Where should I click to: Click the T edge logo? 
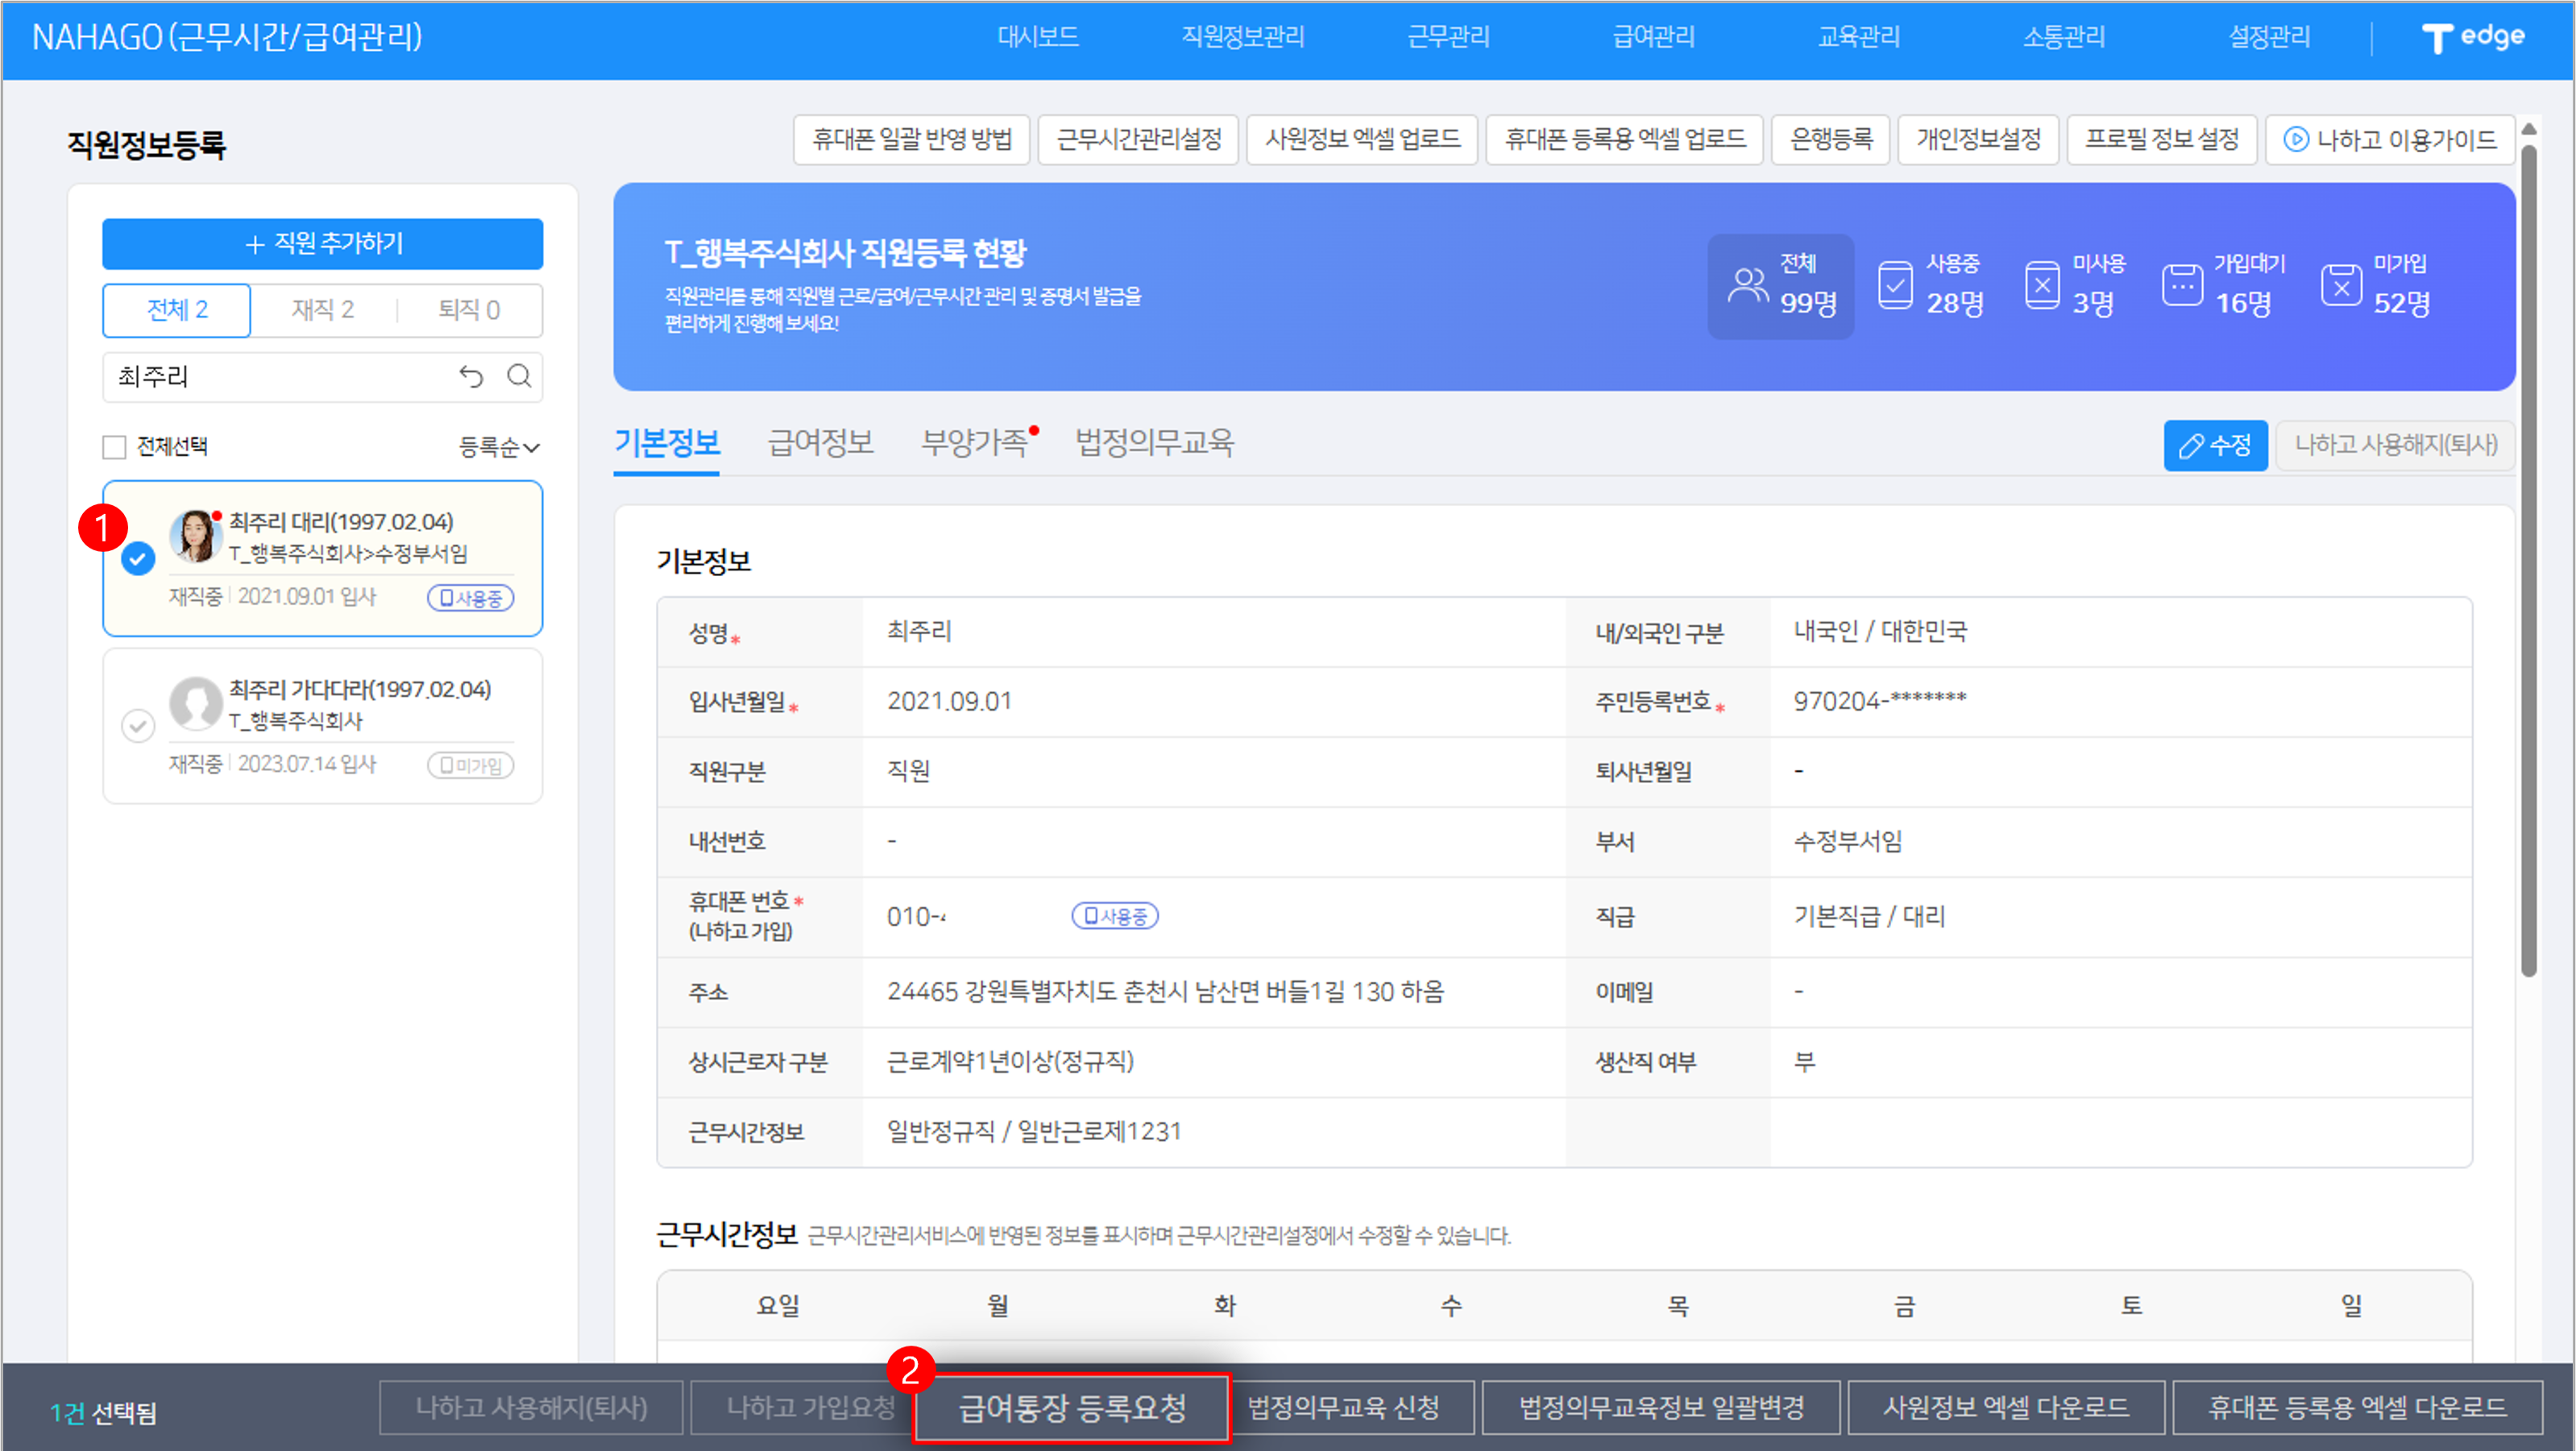[x=2472, y=38]
